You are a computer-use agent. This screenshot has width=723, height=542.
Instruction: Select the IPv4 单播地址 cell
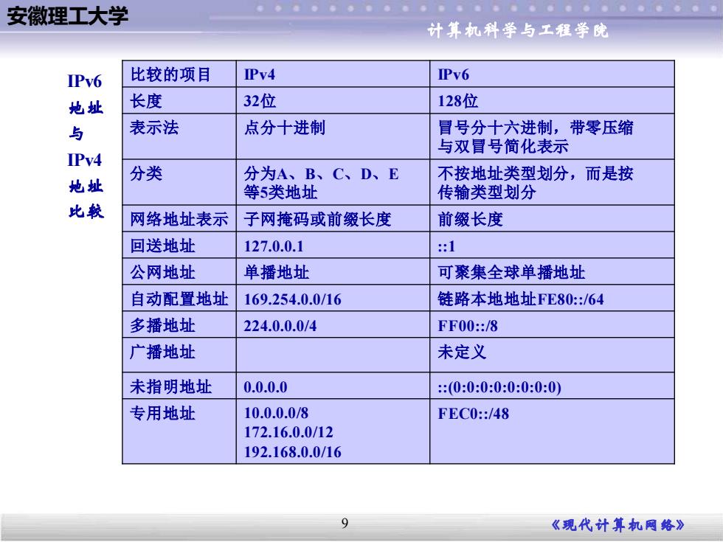pyautogui.click(x=333, y=271)
